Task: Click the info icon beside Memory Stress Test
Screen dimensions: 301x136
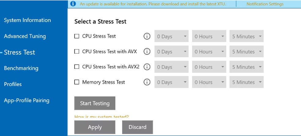Action: coord(147,82)
